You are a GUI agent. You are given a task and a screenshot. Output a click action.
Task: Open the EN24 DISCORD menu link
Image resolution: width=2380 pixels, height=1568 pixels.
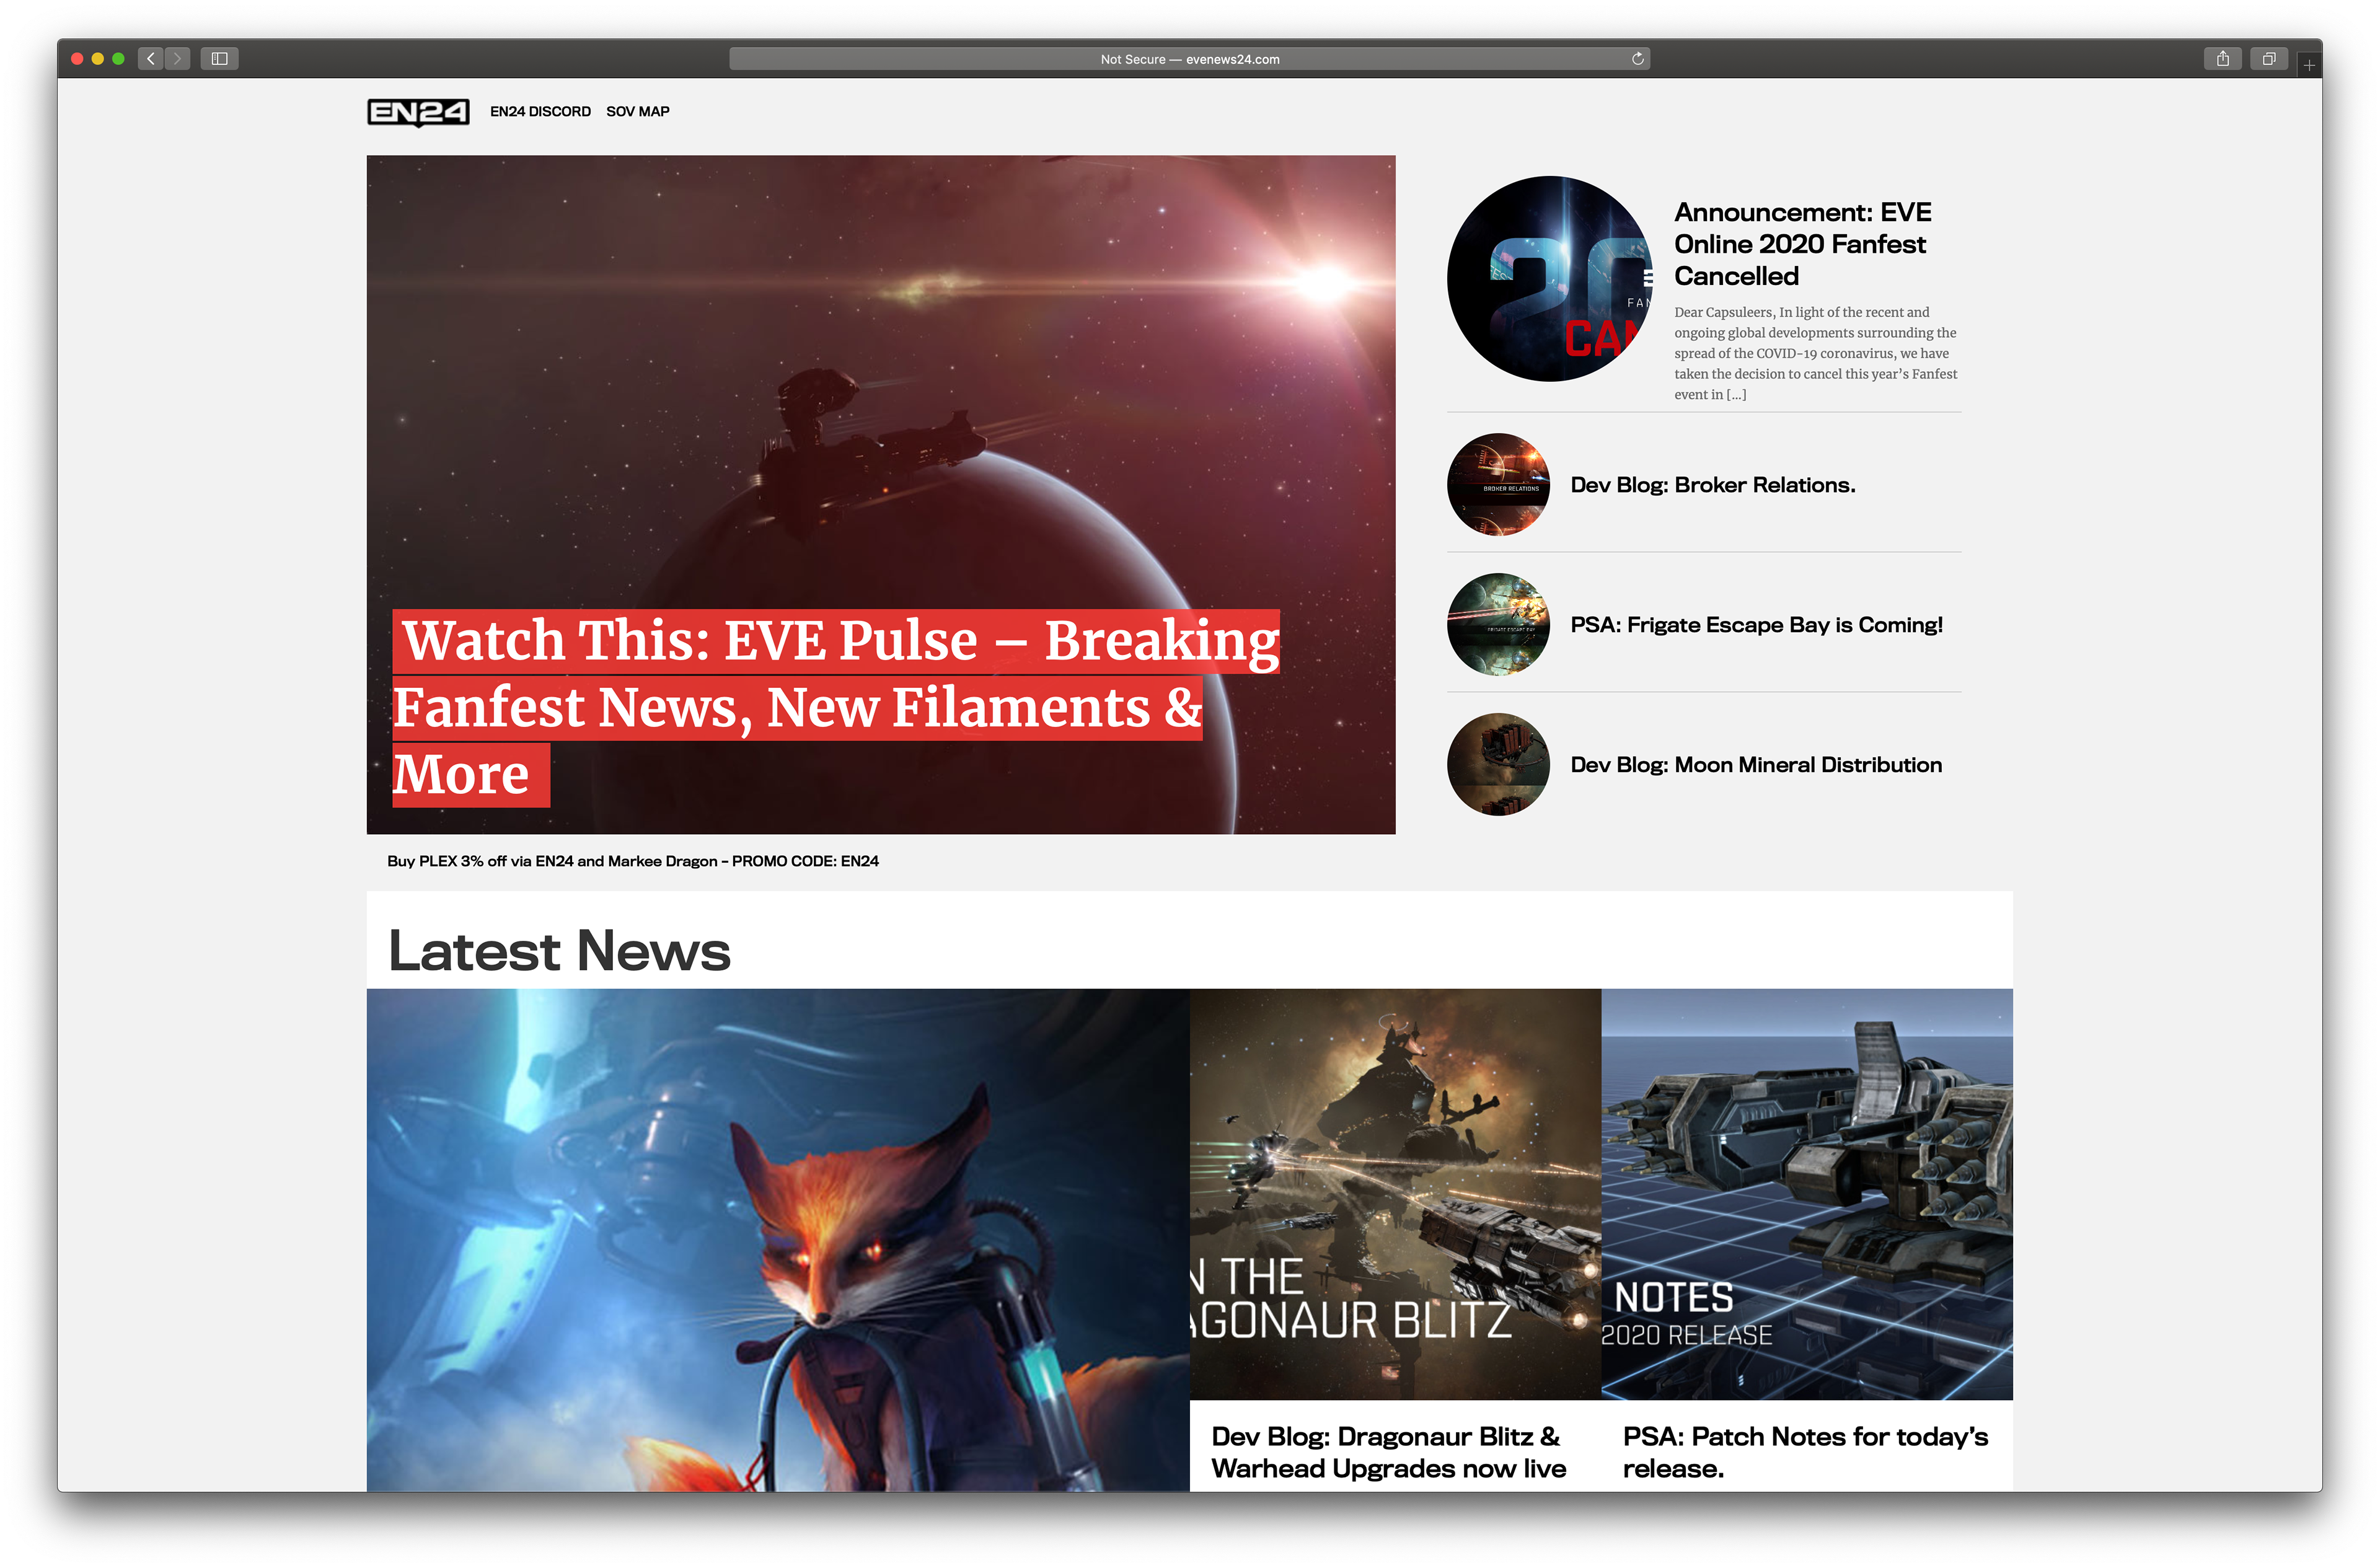[x=540, y=111]
